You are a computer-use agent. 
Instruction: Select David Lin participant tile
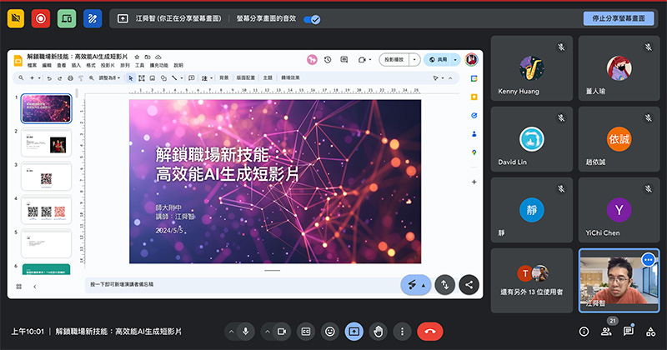coord(532,139)
